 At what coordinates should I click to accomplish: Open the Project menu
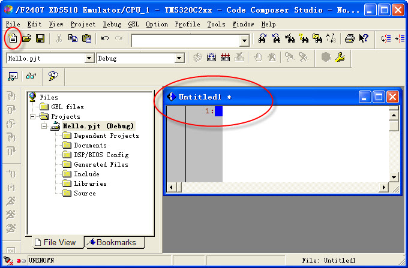point(83,24)
